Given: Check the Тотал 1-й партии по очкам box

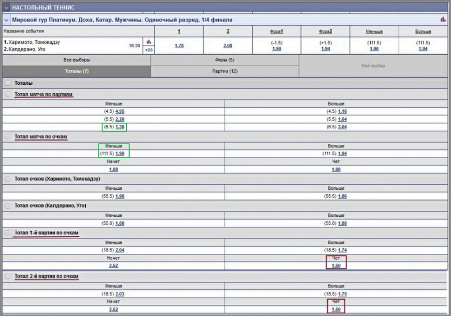Looking at the screenshot, I should [8, 233].
